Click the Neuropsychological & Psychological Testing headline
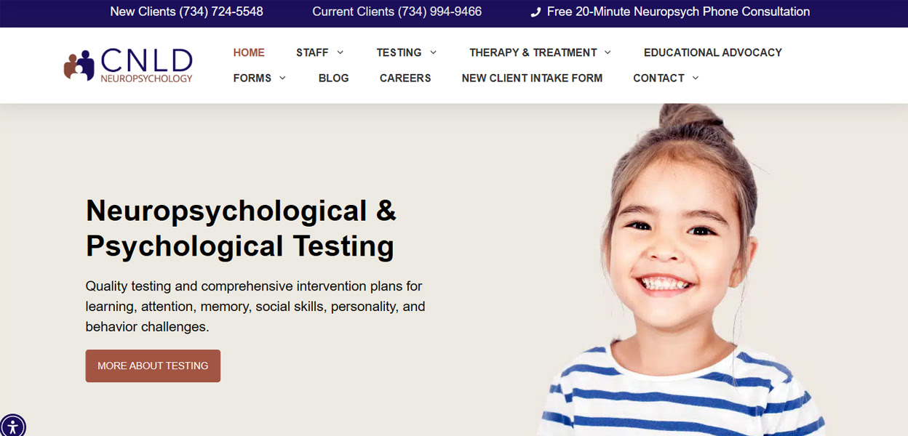The image size is (908, 436). click(x=241, y=228)
